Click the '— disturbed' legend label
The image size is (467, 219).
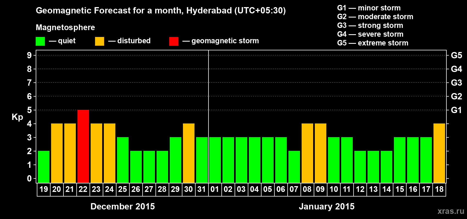point(129,41)
